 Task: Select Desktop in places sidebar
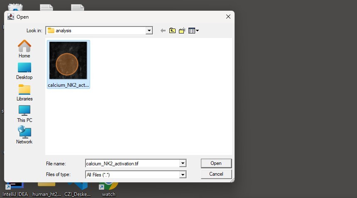(x=24, y=71)
